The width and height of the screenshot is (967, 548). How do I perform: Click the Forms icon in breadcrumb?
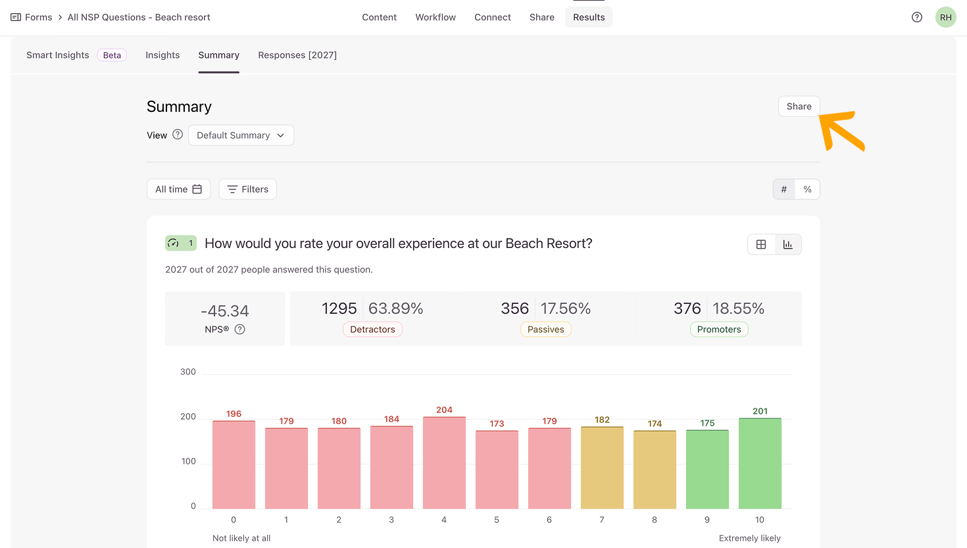(x=16, y=17)
